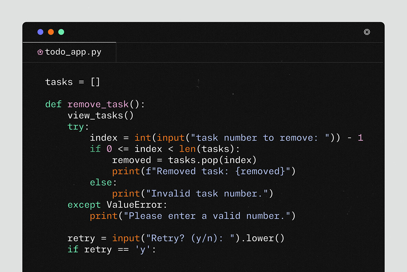407x272 pixels.
Task: Click the int(input(...)) conversion on the index line
Action: pos(162,138)
